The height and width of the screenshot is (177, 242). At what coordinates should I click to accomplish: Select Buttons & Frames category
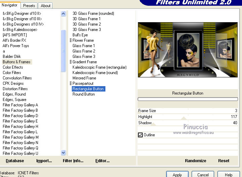[16, 62]
